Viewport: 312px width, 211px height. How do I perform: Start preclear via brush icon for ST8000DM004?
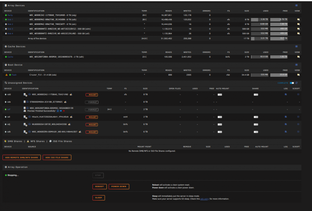point(65,102)
